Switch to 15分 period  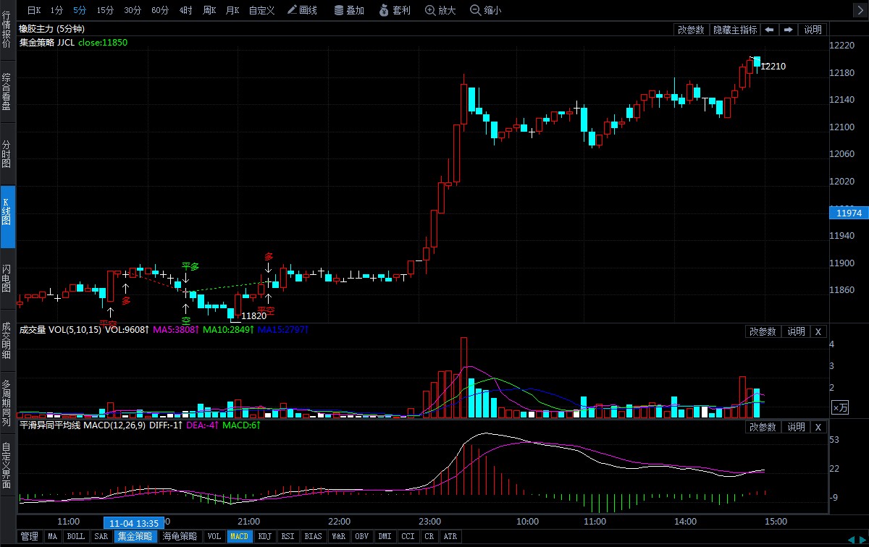105,10
